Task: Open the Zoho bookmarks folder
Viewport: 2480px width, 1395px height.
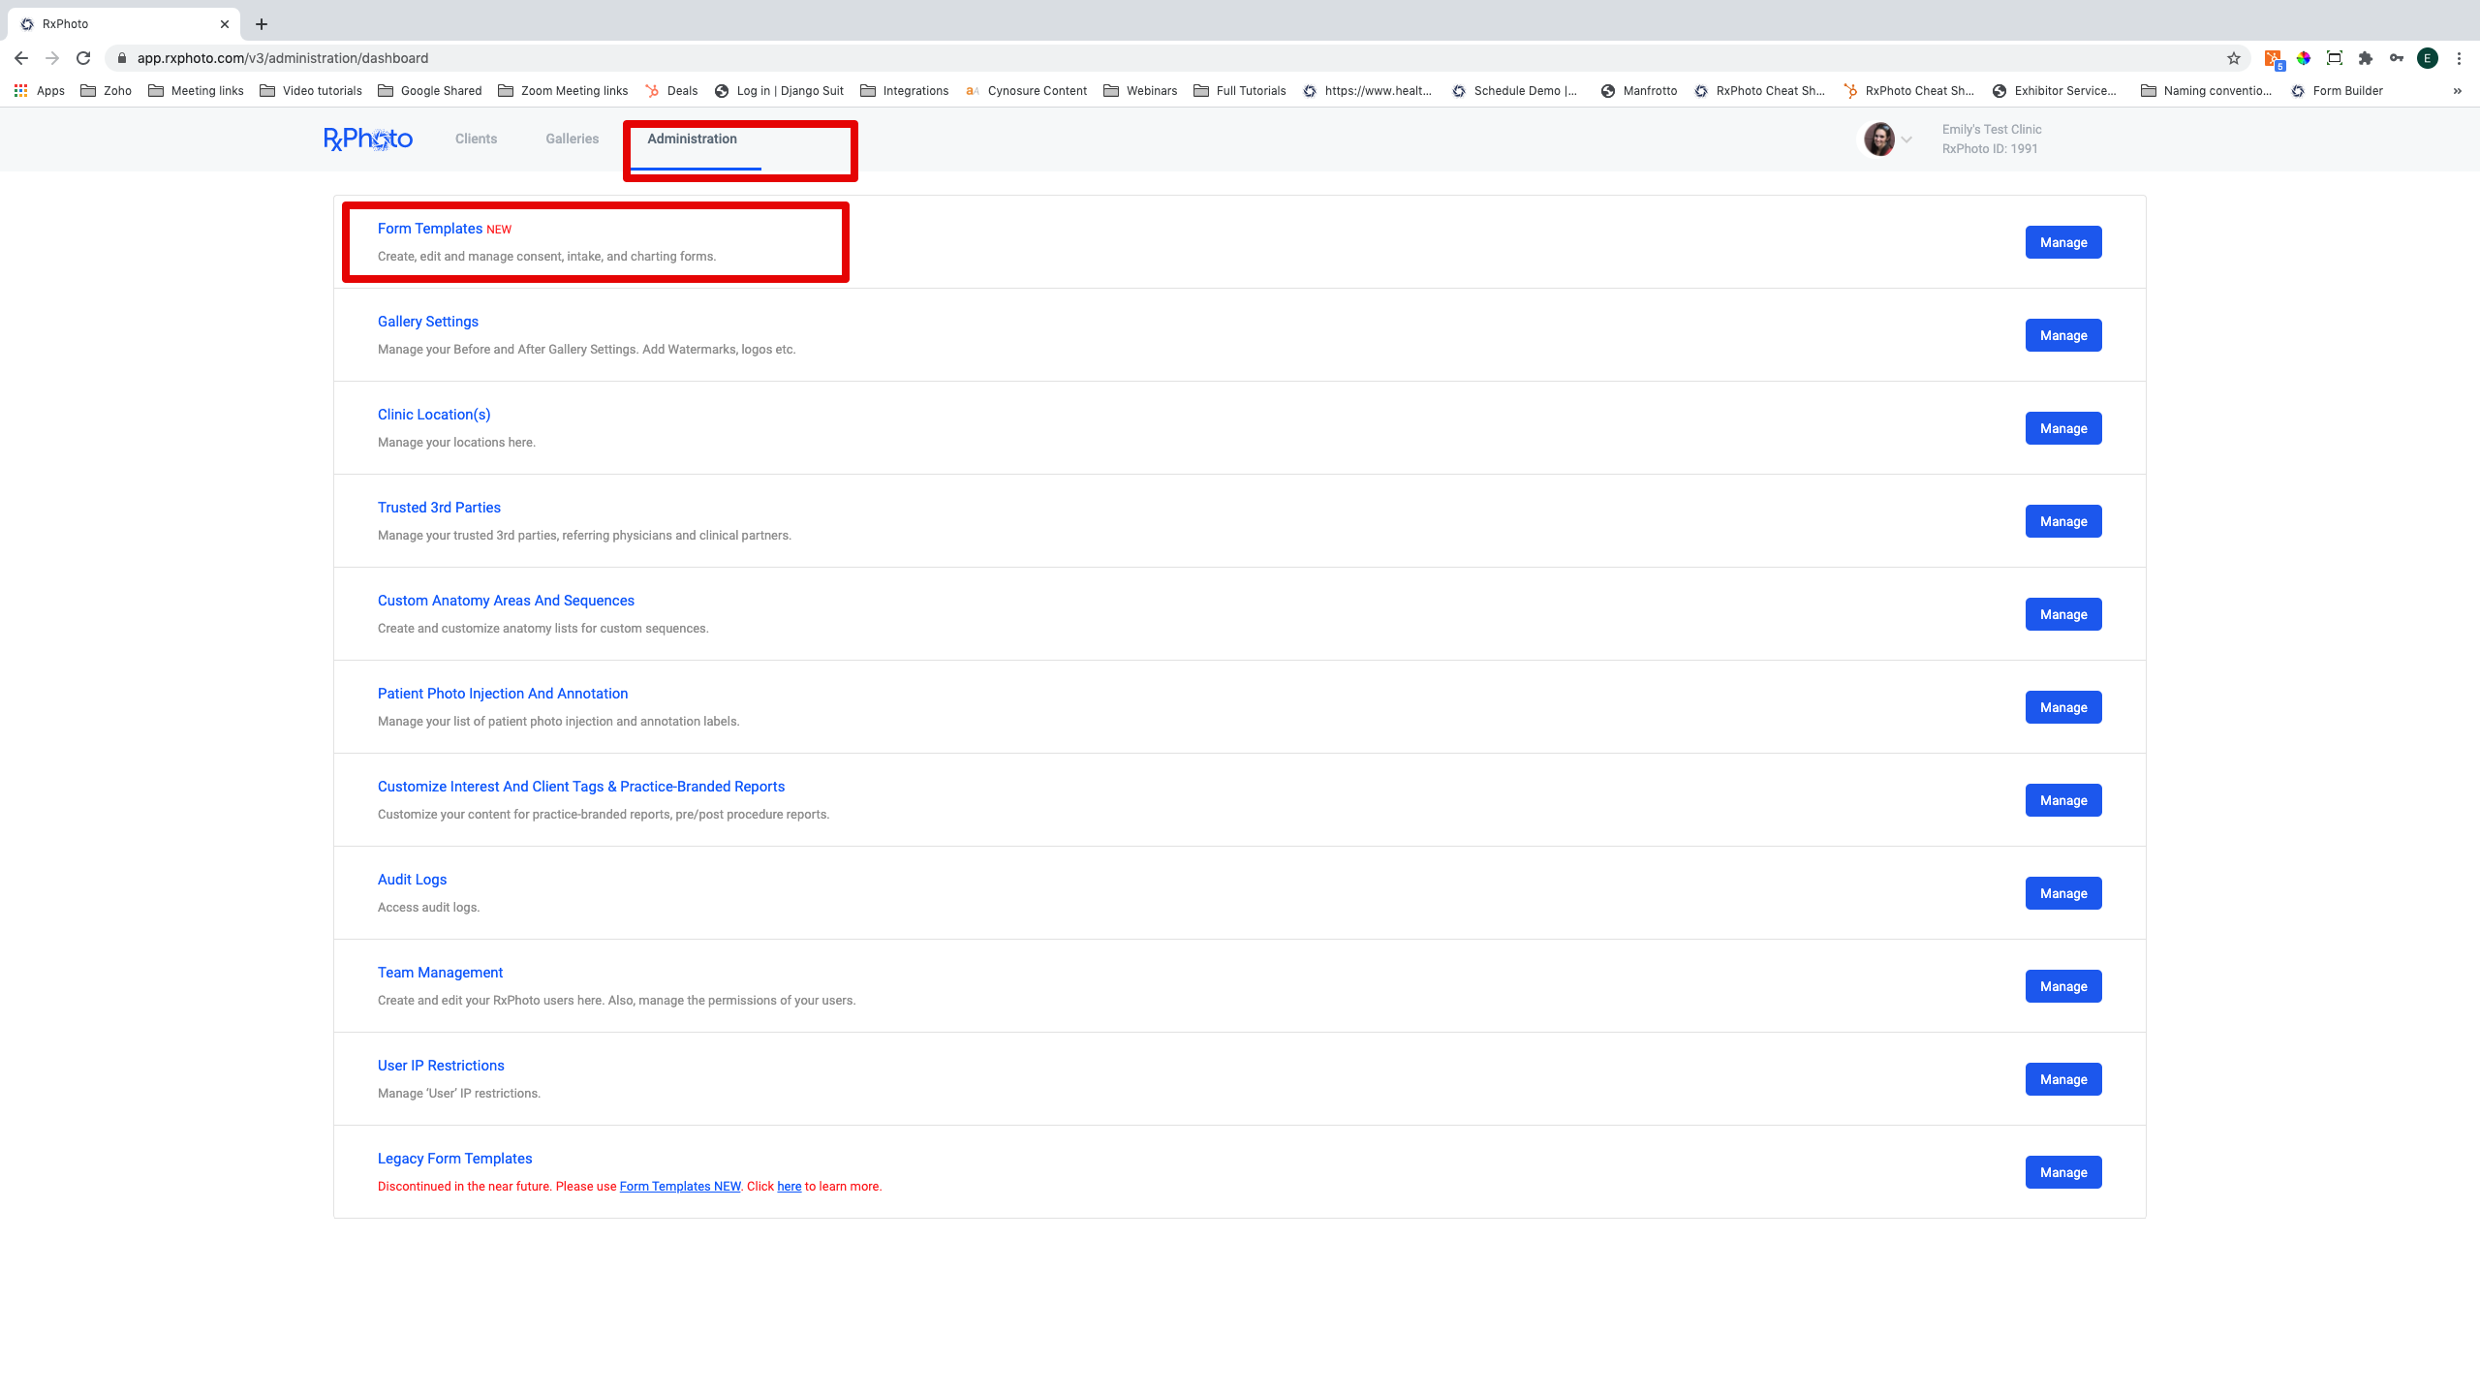Action: [x=107, y=91]
